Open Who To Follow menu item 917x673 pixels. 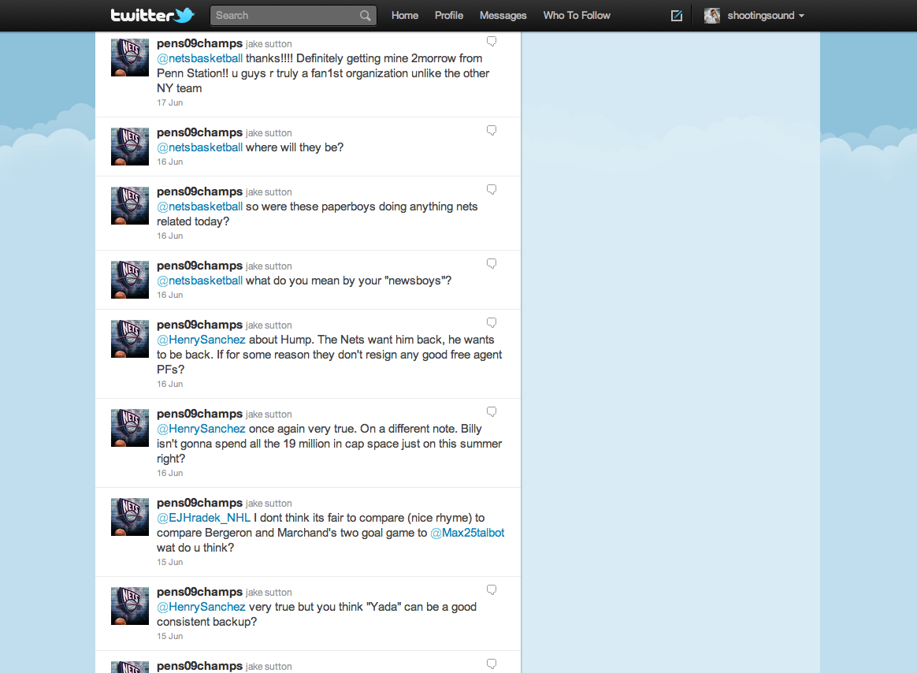point(577,16)
